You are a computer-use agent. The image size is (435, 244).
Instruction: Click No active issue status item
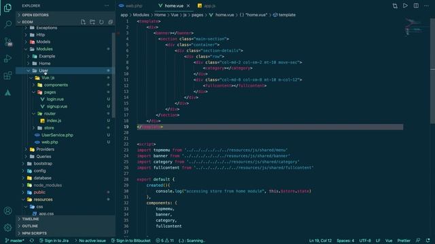coord(90,241)
